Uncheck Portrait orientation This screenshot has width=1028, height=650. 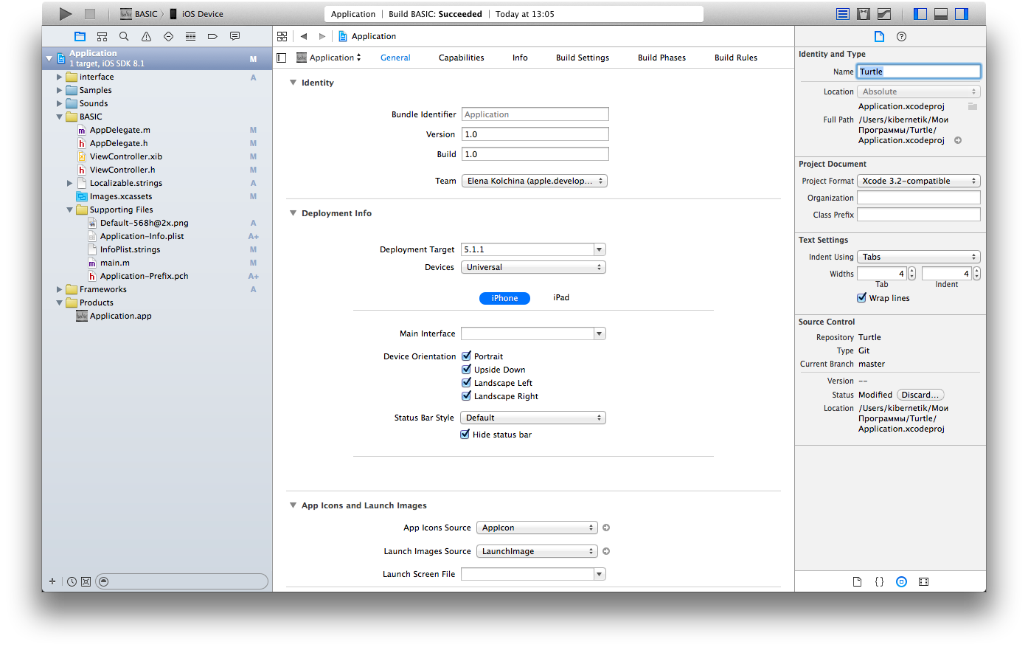[x=466, y=356]
